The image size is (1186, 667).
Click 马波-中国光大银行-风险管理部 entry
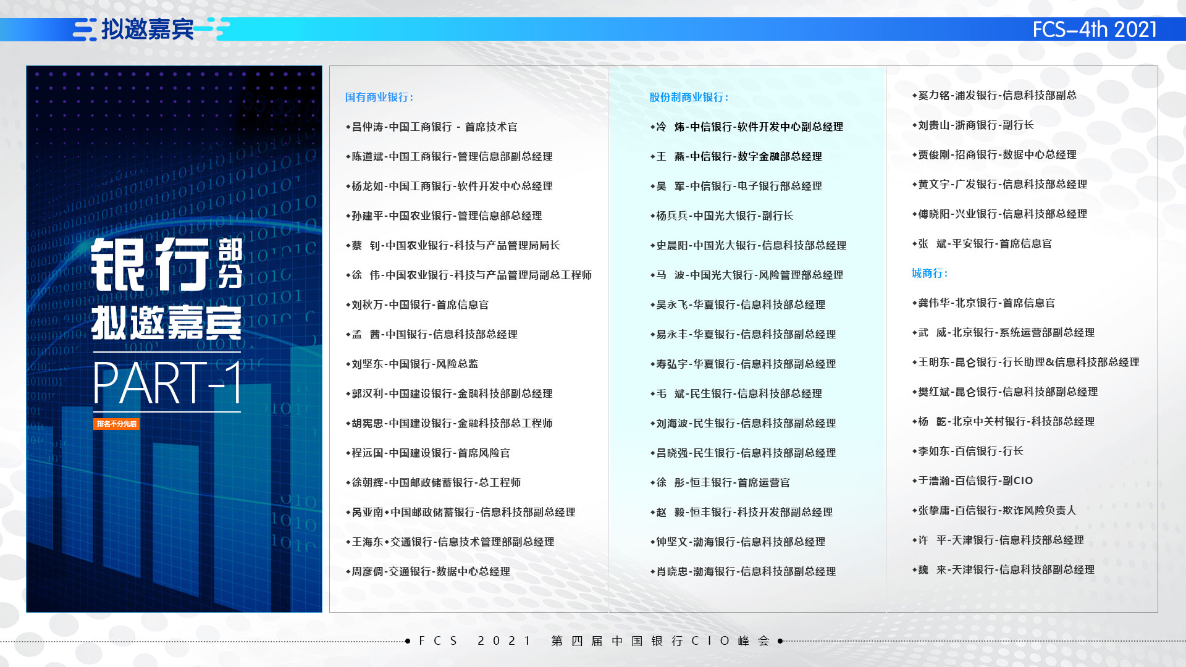click(x=747, y=275)
